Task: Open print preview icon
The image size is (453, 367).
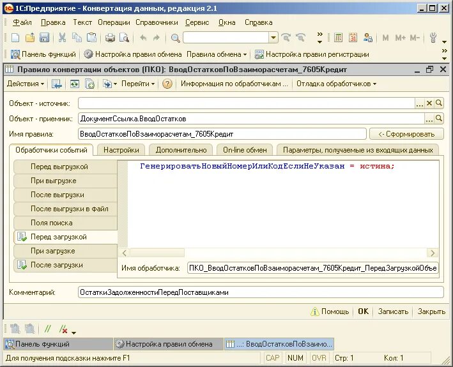Action: (x=124, y=38)
